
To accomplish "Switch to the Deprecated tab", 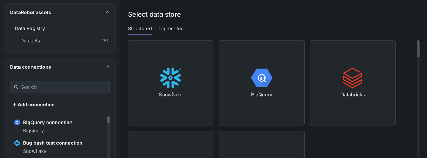I will 170,29.
